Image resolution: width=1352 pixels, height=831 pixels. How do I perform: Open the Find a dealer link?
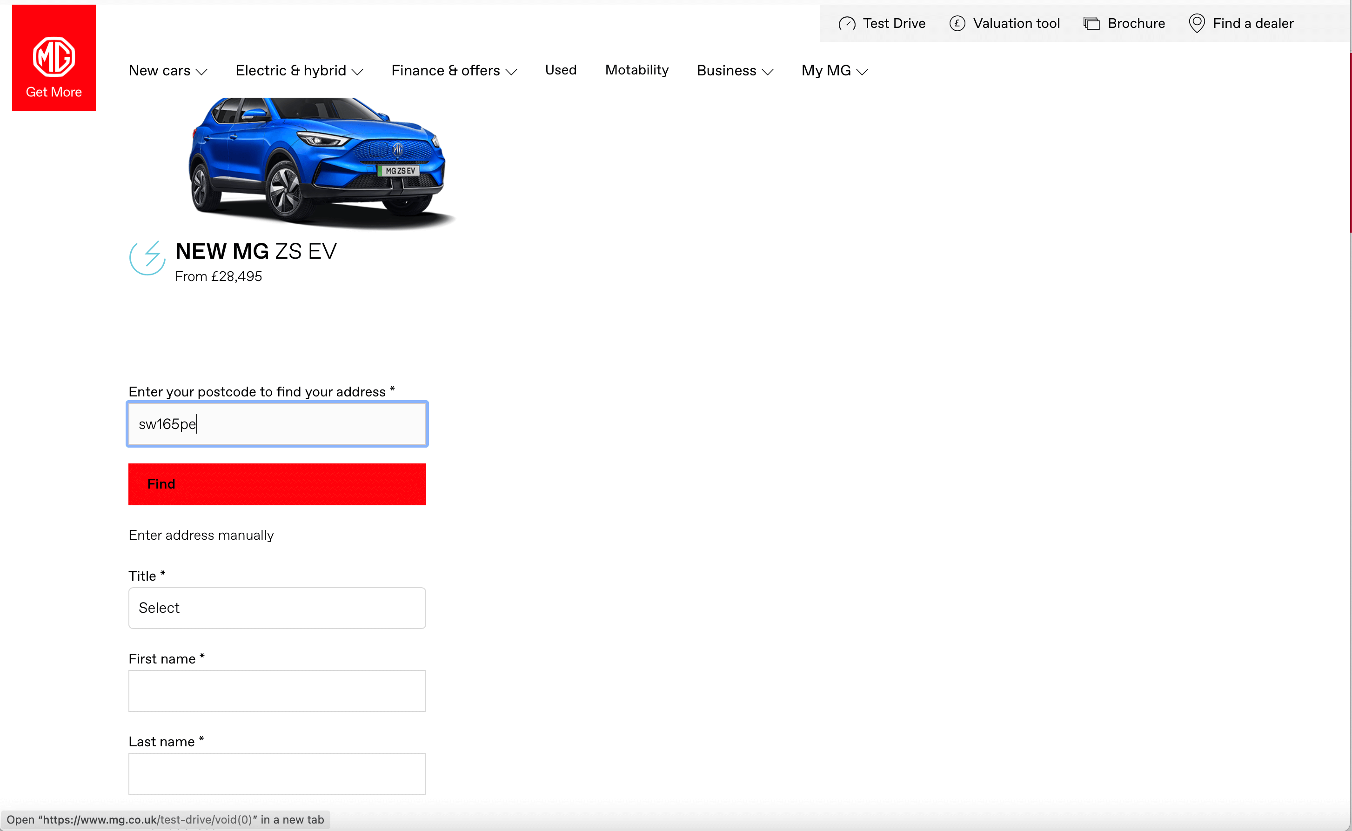(x=1241, y=24)
